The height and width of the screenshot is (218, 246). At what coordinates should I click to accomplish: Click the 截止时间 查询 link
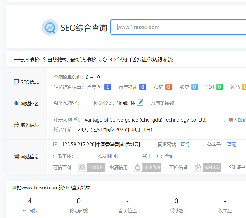point(170,156)
